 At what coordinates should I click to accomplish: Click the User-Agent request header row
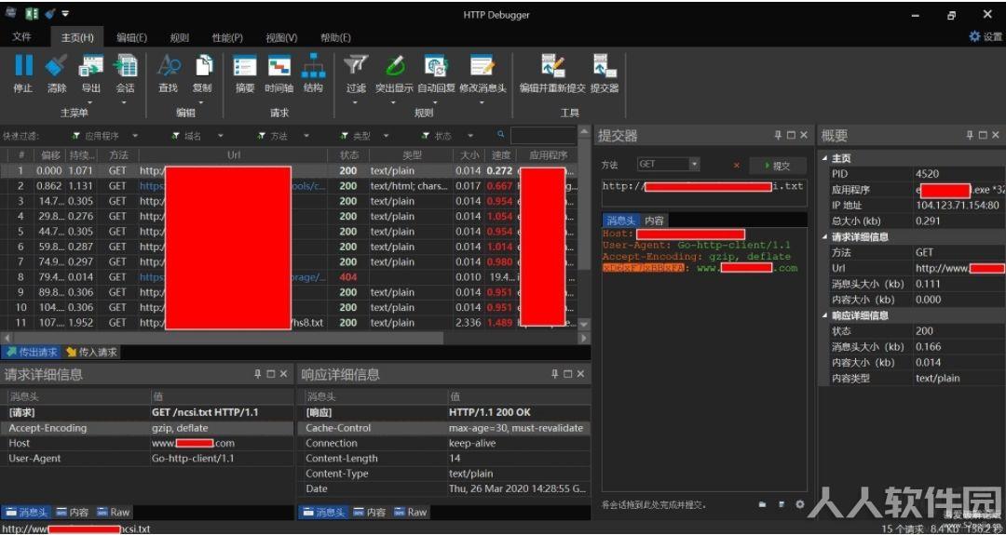147,458
